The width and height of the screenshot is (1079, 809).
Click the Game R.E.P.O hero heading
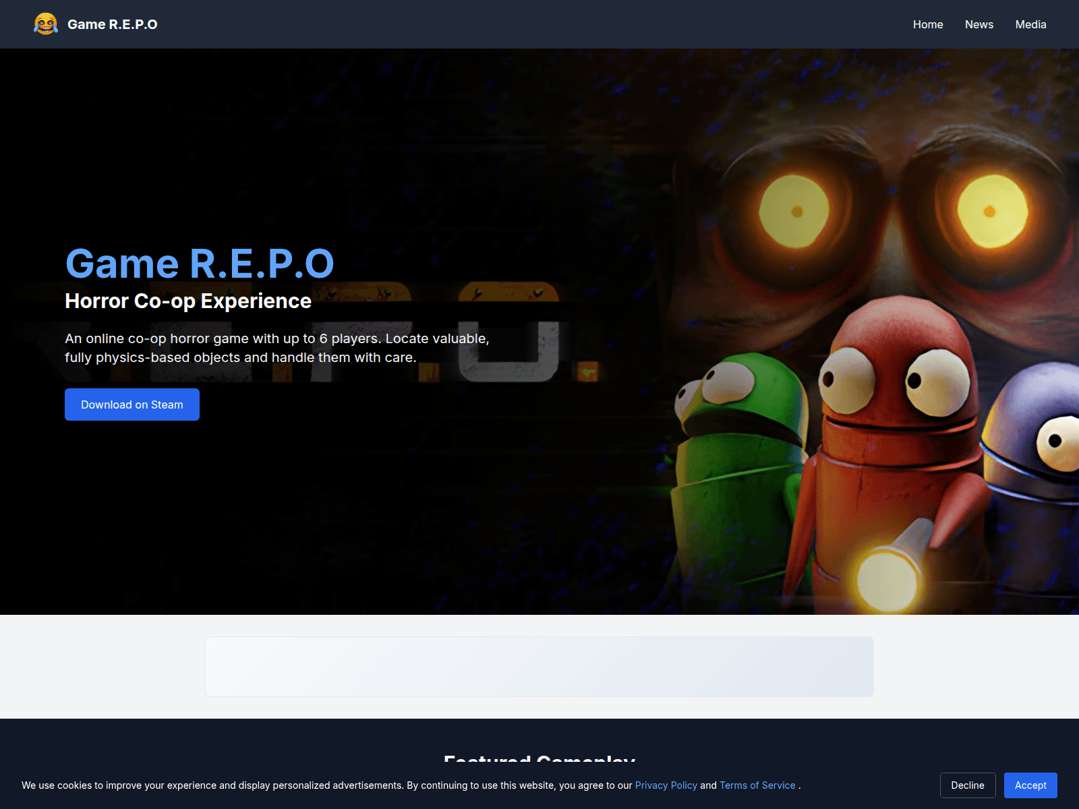(200, 263)
